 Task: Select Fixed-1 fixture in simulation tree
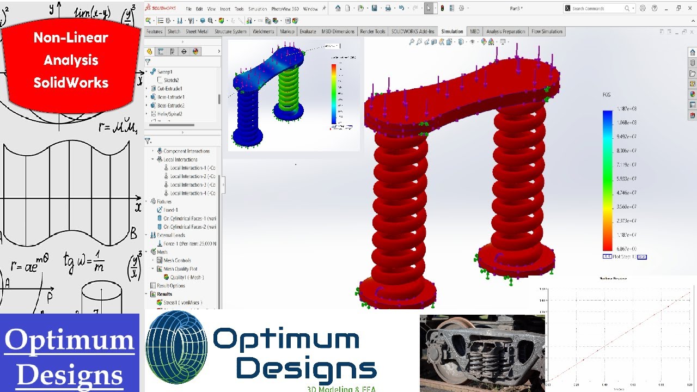[167, 210]
